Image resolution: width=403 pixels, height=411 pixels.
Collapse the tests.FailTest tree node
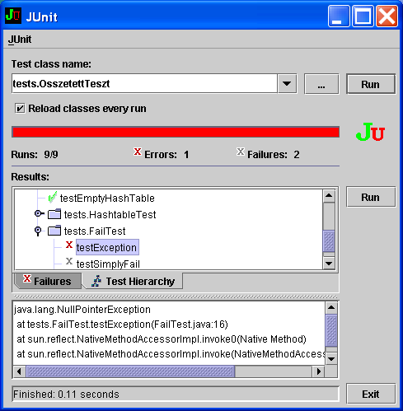click(38, 231)
